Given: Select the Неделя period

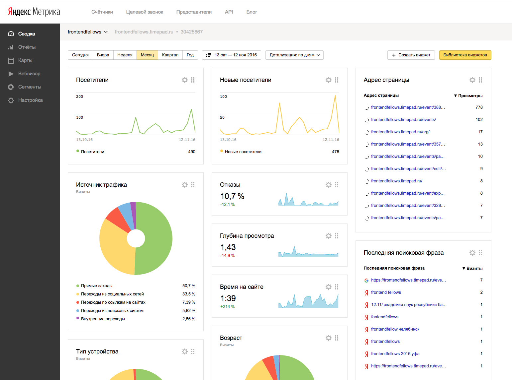Looking at the screenshot, I should (x=125, y=55).
